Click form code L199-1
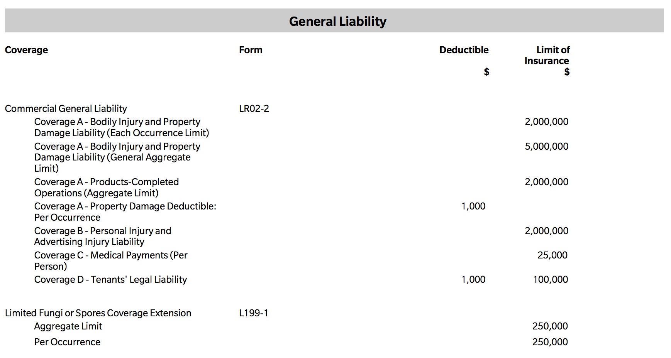Viewport: 671px width, 358px height. (253, 313)
